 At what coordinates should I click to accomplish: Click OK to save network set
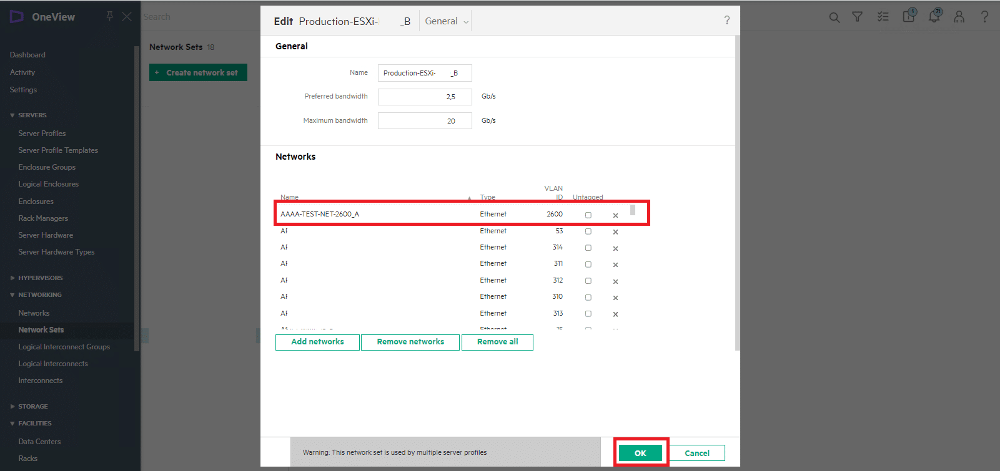[x=640, y=453]
